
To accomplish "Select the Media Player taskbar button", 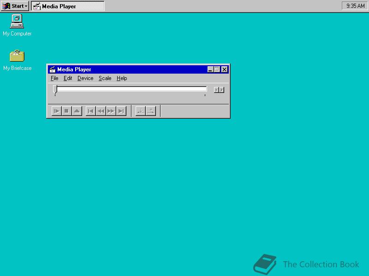I will click(x=68, y=6).
